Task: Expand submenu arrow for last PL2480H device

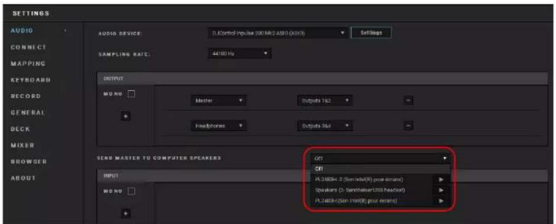Action: [x=441, y=201]
